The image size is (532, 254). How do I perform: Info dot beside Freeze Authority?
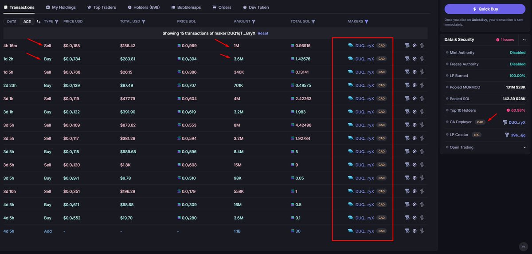447,64
